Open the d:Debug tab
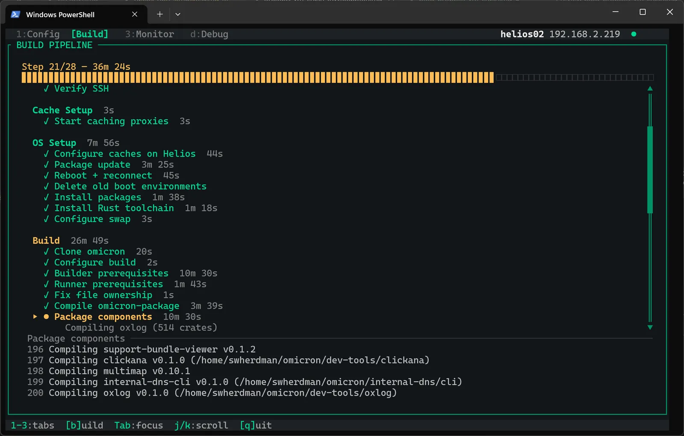The image size is (684, 436). point(209,34)
